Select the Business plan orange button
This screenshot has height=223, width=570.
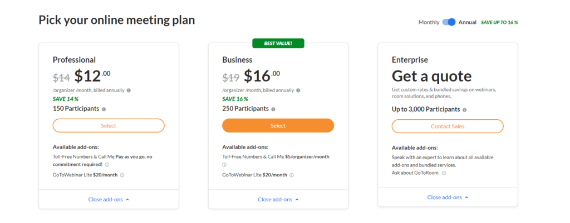278,125
